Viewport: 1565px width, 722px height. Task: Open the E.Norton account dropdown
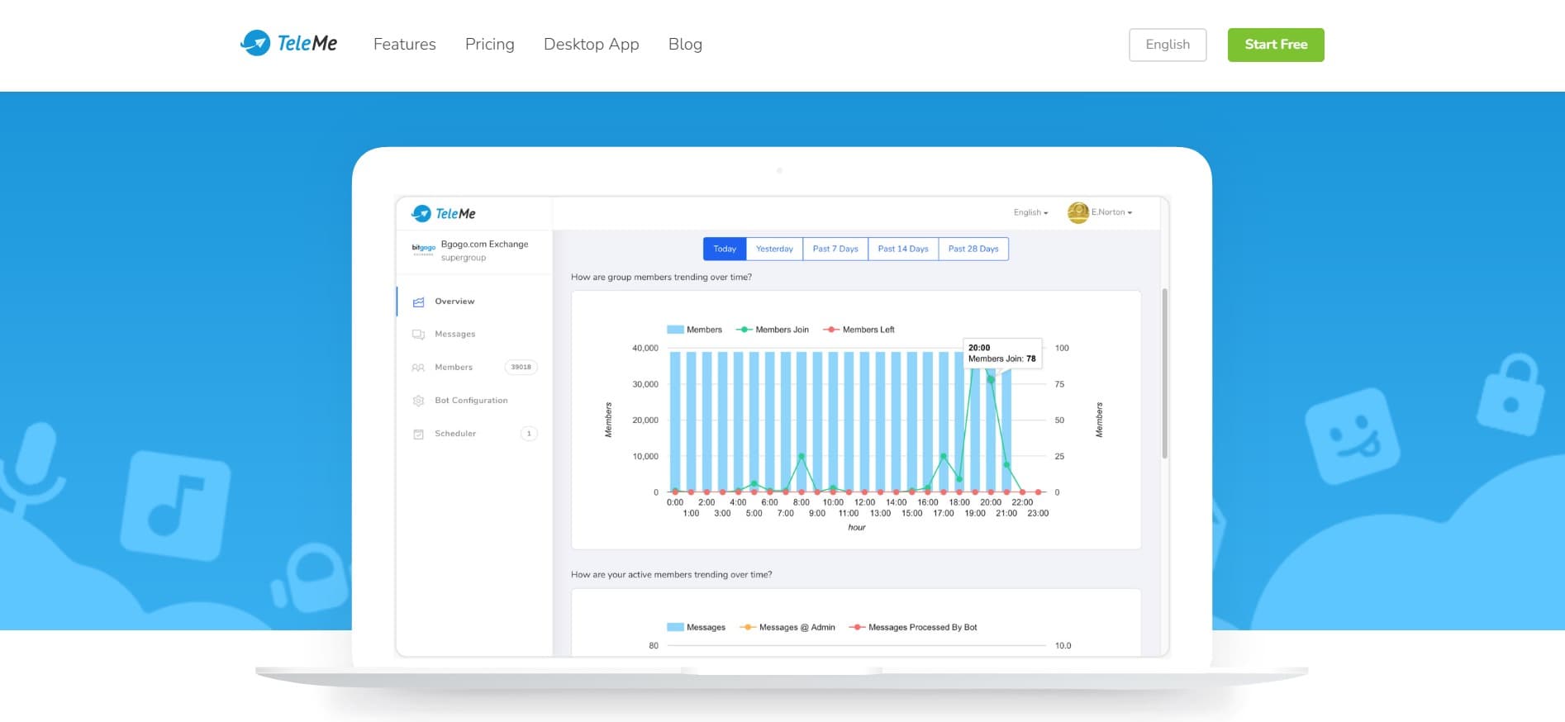click(x=1111, y=212)
